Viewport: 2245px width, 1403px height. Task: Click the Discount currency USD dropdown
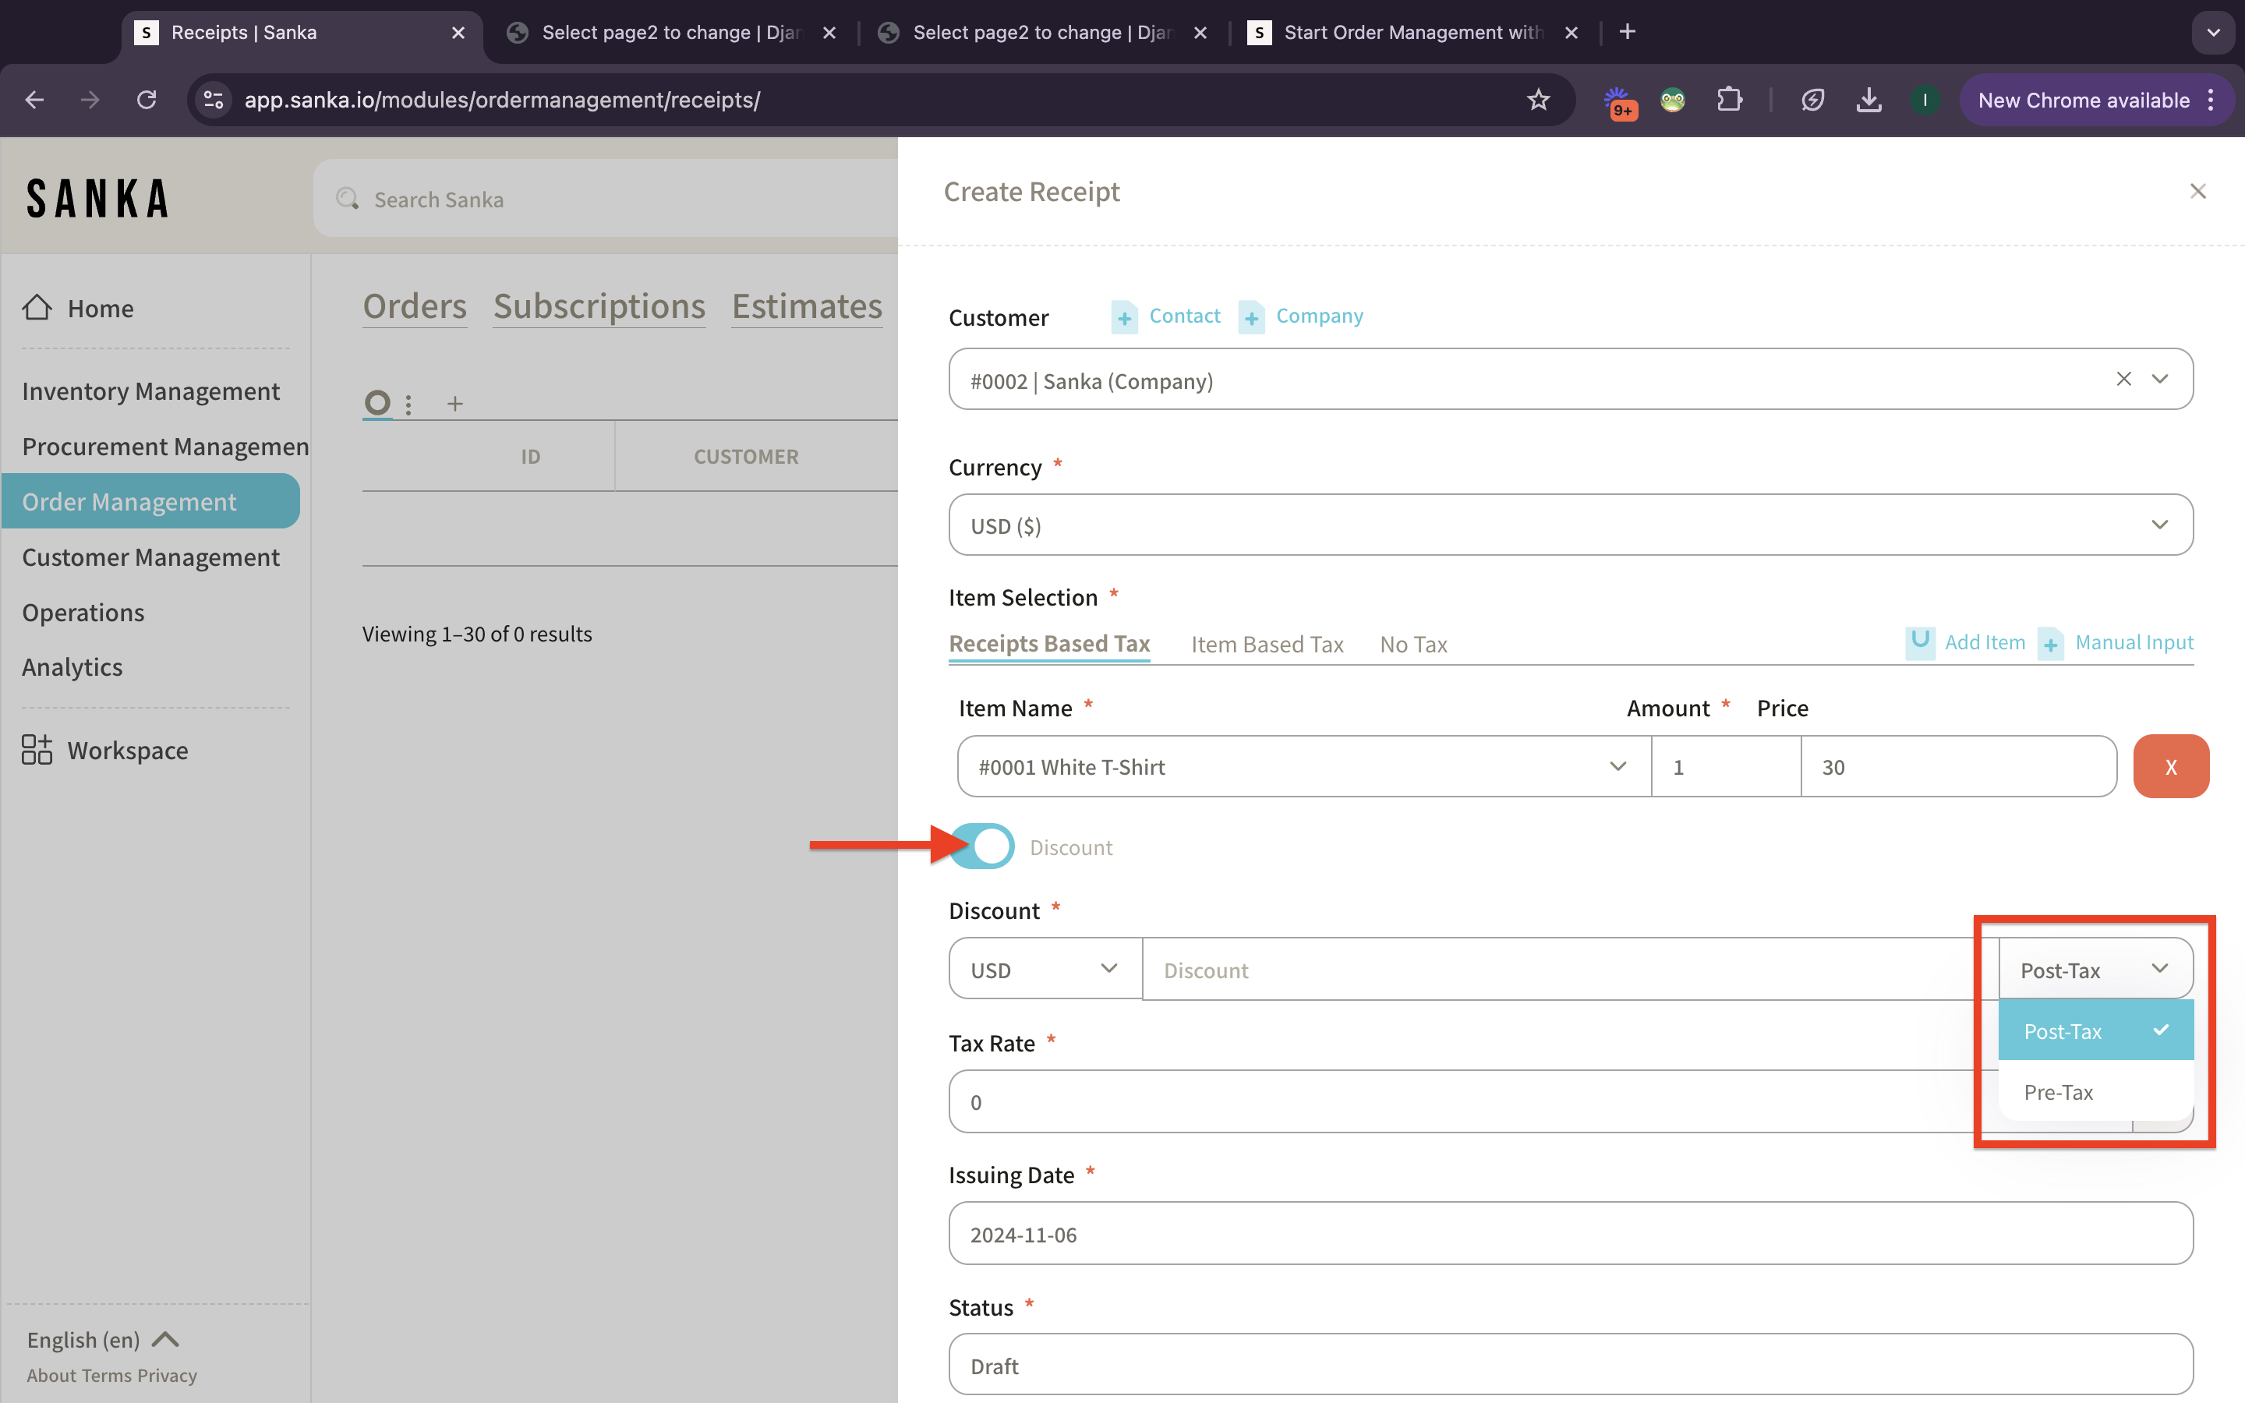(1042, 967)
